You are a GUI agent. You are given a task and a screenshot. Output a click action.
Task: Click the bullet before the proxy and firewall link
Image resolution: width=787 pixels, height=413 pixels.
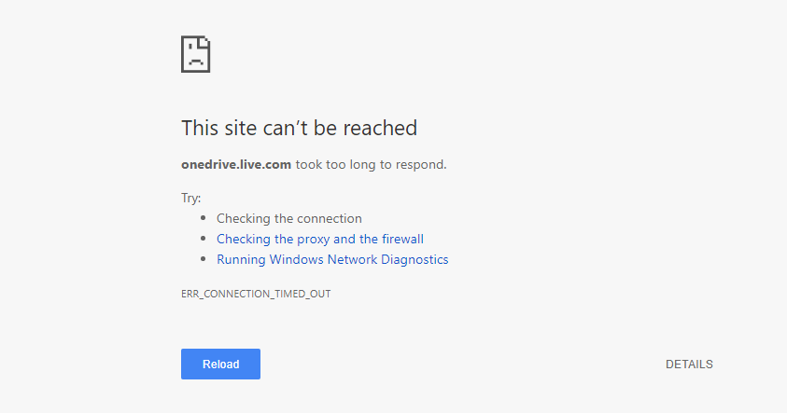pyautogui.click(x=204, y=239)
